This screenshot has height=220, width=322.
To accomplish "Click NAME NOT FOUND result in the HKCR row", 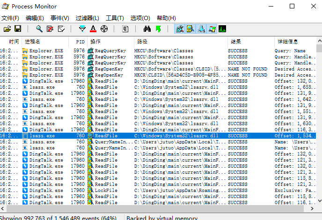I will pos(248,75).
